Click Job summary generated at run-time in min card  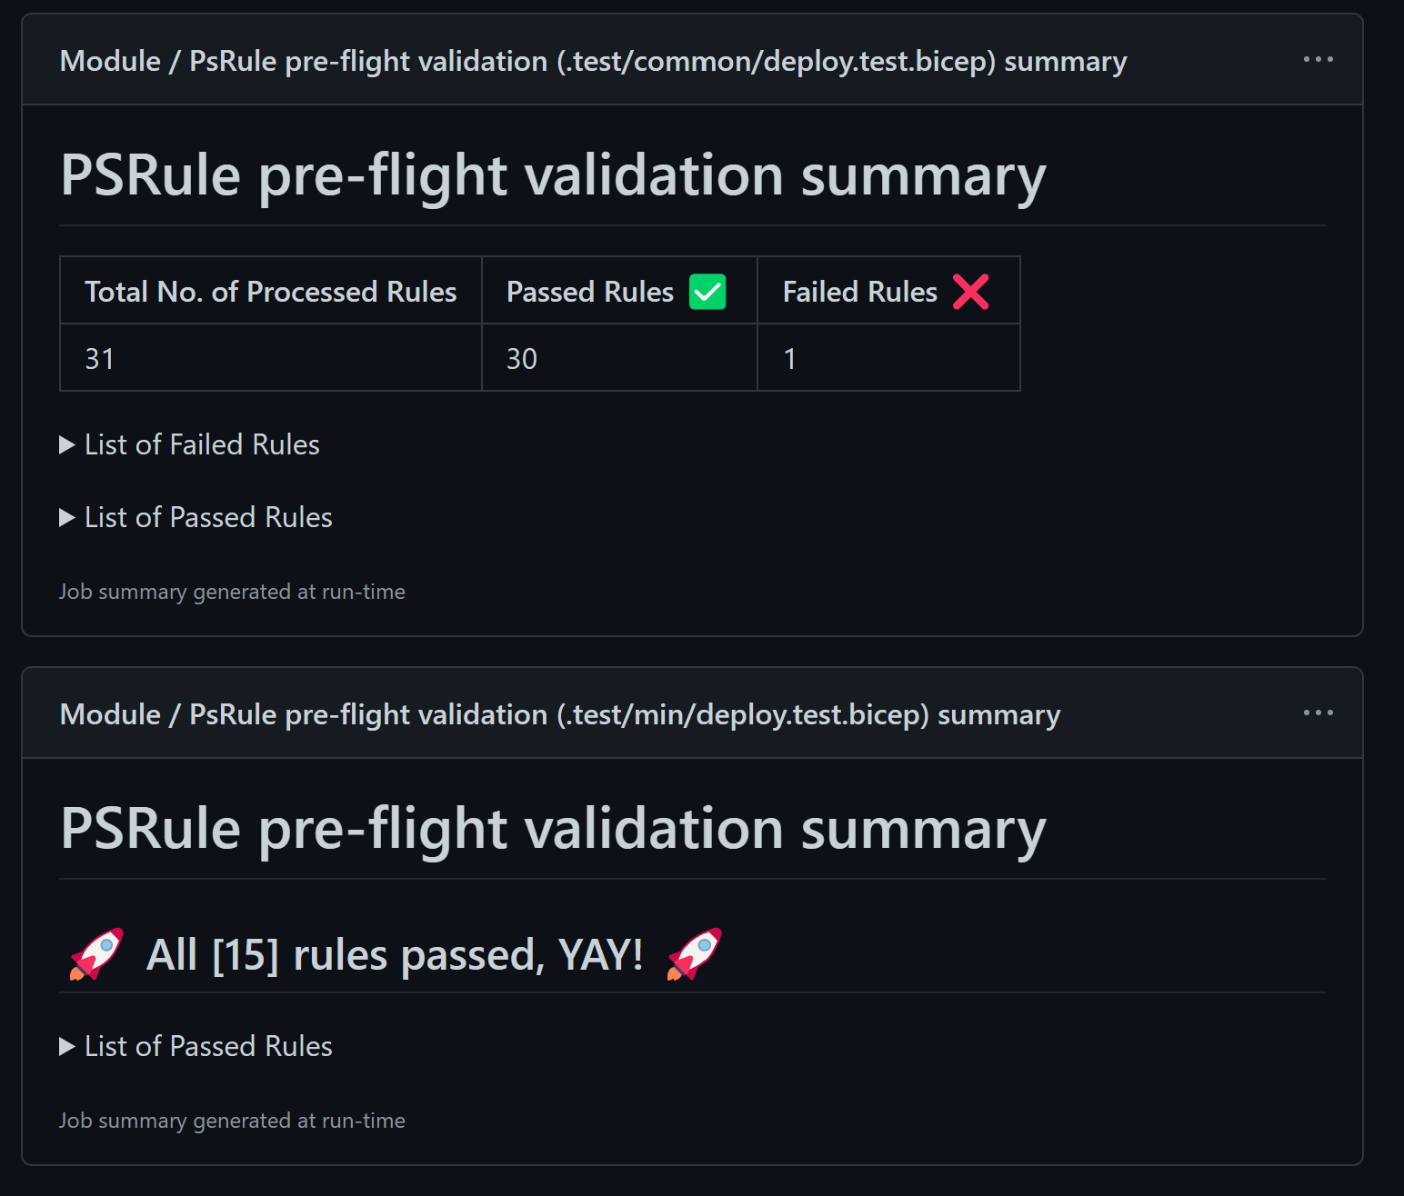tap(232, 1121)
